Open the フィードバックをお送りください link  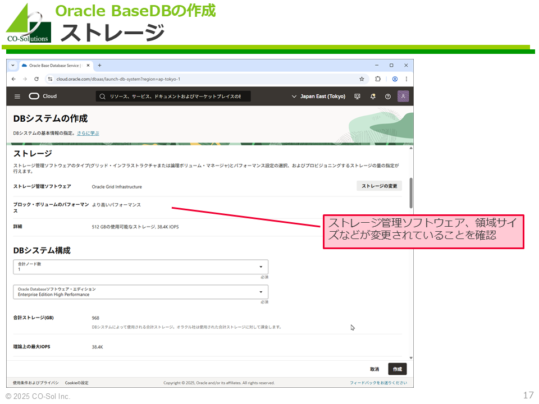[x=378, y=383]
